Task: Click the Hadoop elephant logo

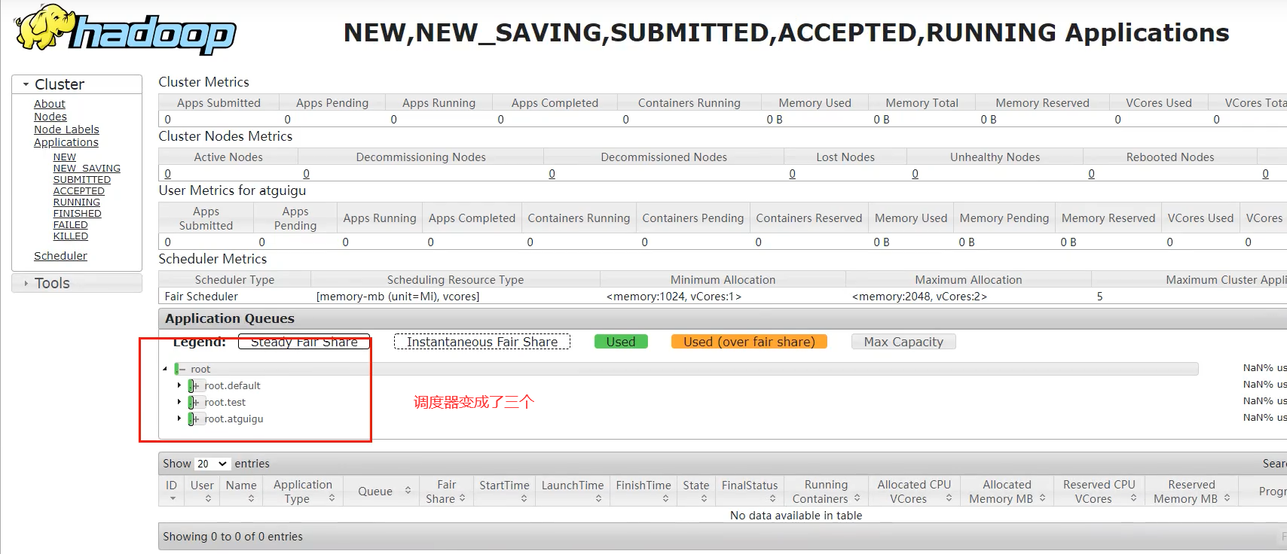Action: (x=124, y=29)
